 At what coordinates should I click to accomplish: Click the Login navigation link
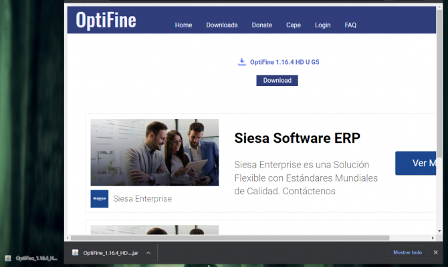(322, 25)
